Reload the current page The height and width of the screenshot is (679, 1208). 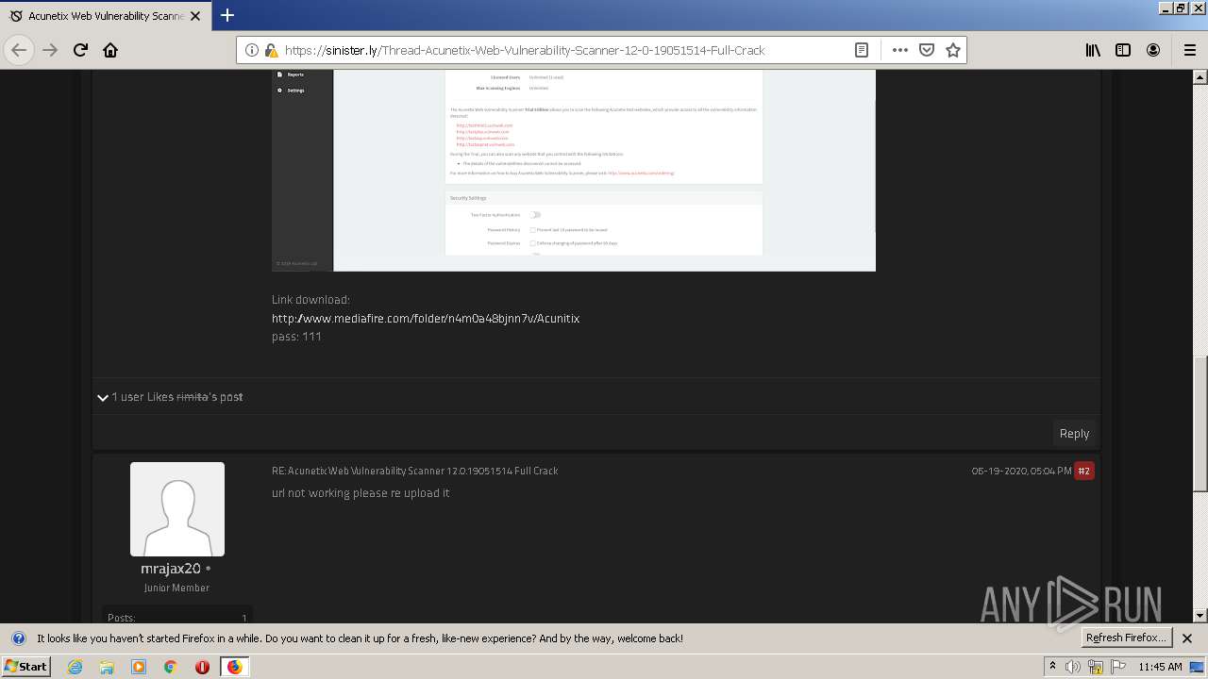(80, 50)
